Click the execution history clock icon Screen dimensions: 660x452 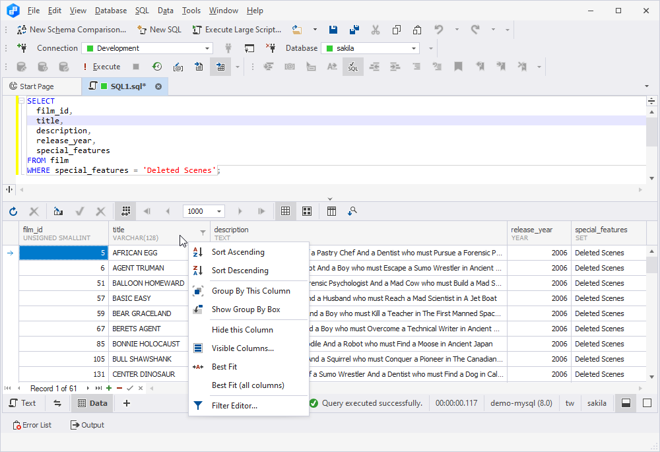coord(157,67)
